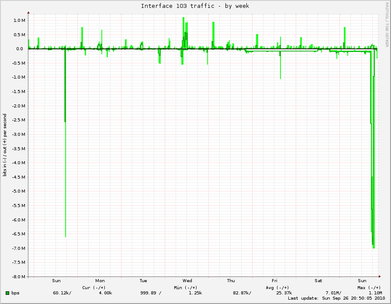Click the '-5.5 M' y-axis tick label

(x=19, y=205)
